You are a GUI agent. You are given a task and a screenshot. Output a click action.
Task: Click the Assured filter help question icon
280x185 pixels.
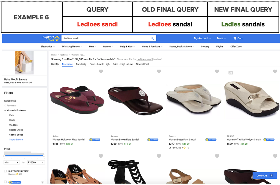tap(42, 182)
